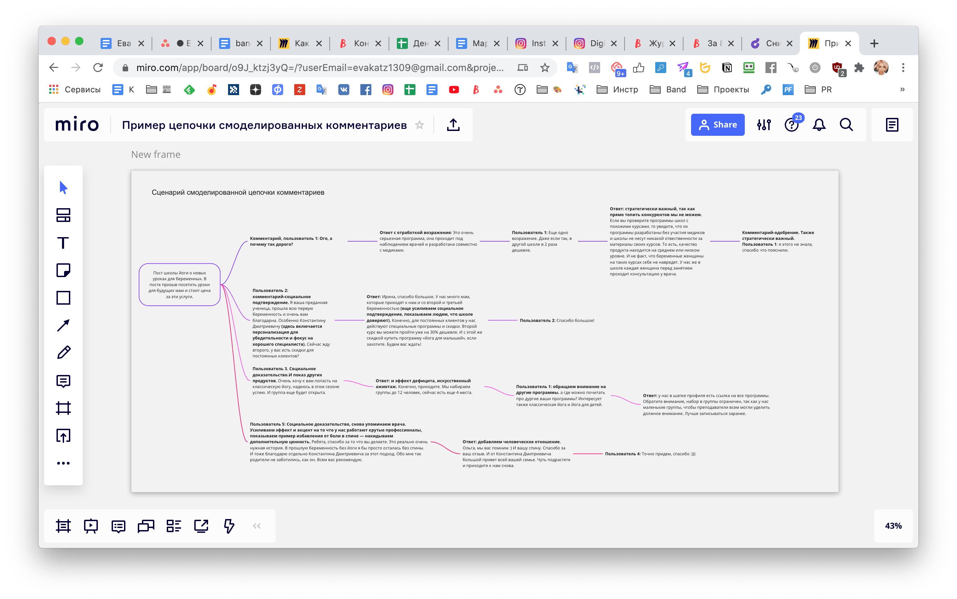Screen dimensions: 957x599
Task: Select the Frame tool in left toolbar
Action: pyautogui.click(x=63, y=408)
